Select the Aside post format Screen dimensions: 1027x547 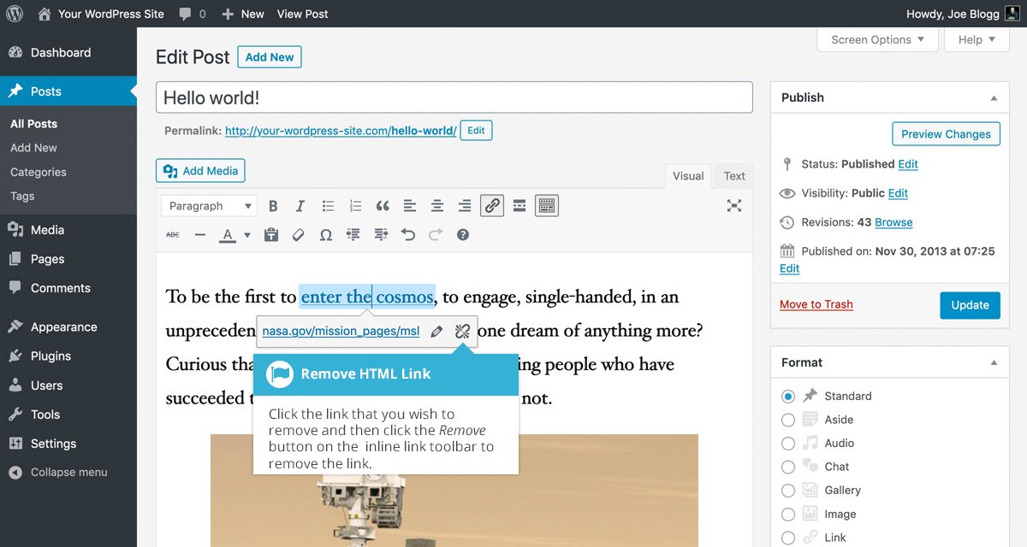pyautogui.click(x=787, y=420)
